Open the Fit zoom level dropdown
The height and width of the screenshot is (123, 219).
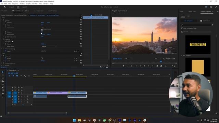tap(128, 59)
